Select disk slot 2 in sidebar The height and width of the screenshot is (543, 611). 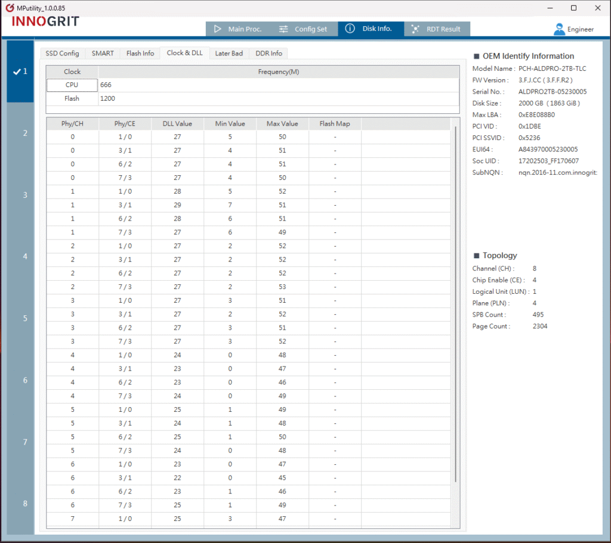click(25, 133)
